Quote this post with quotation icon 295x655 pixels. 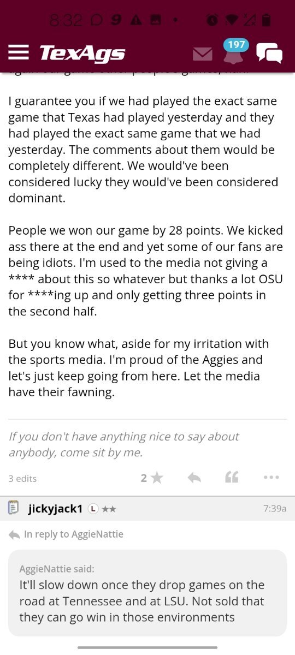pyautogui.click(x=232, y=478)
